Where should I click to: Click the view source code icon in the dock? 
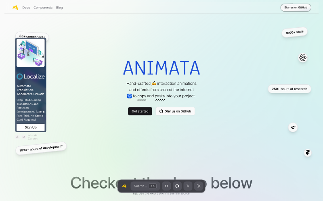166,186
